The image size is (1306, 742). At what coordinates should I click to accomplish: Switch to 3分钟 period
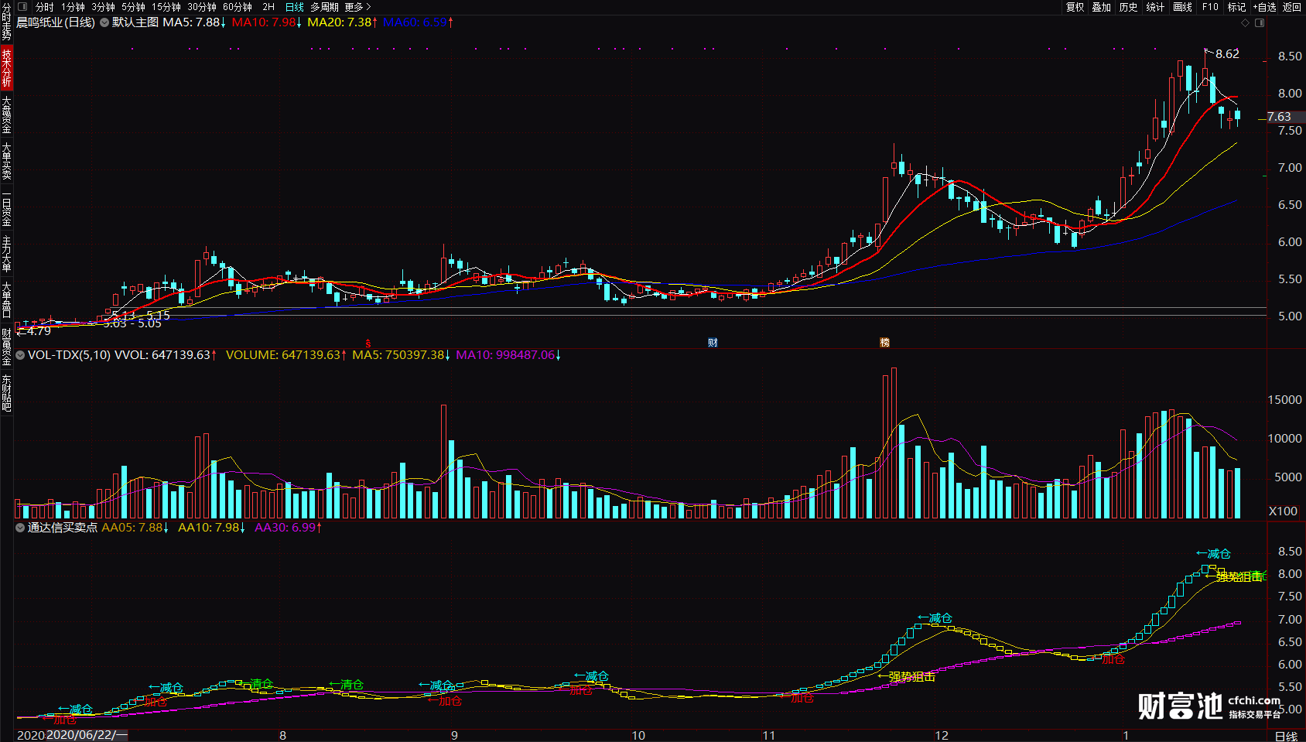point(104,7)
